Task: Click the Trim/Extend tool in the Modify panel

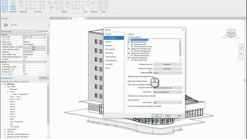Action: (x=67, y=8)
